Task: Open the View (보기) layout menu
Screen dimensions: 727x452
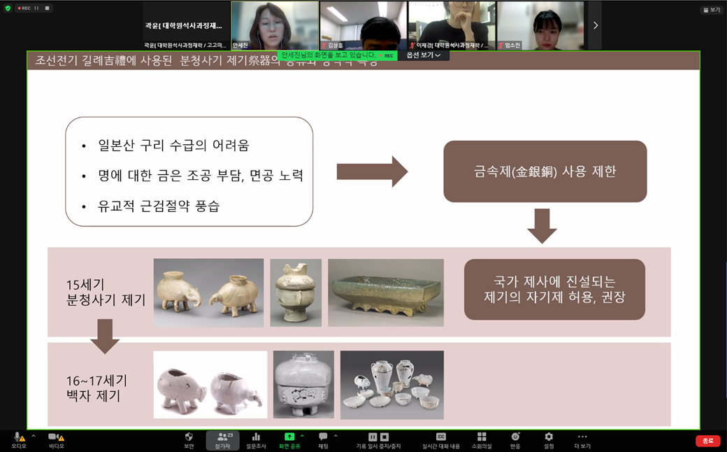Action: (x=711, y=10)
